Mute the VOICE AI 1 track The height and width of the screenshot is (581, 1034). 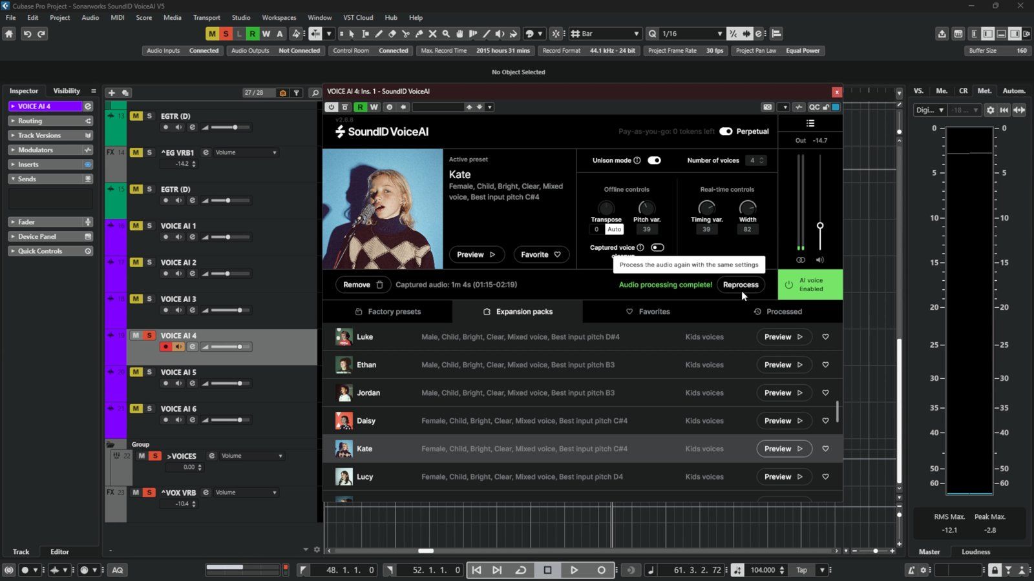coord(136,226)
